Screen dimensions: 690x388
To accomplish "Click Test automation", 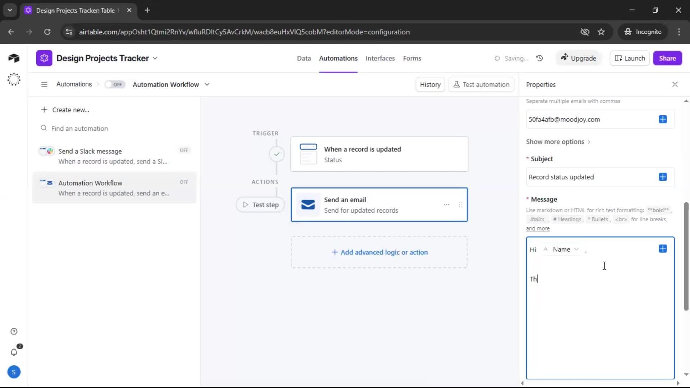I will tap(481, 84).
